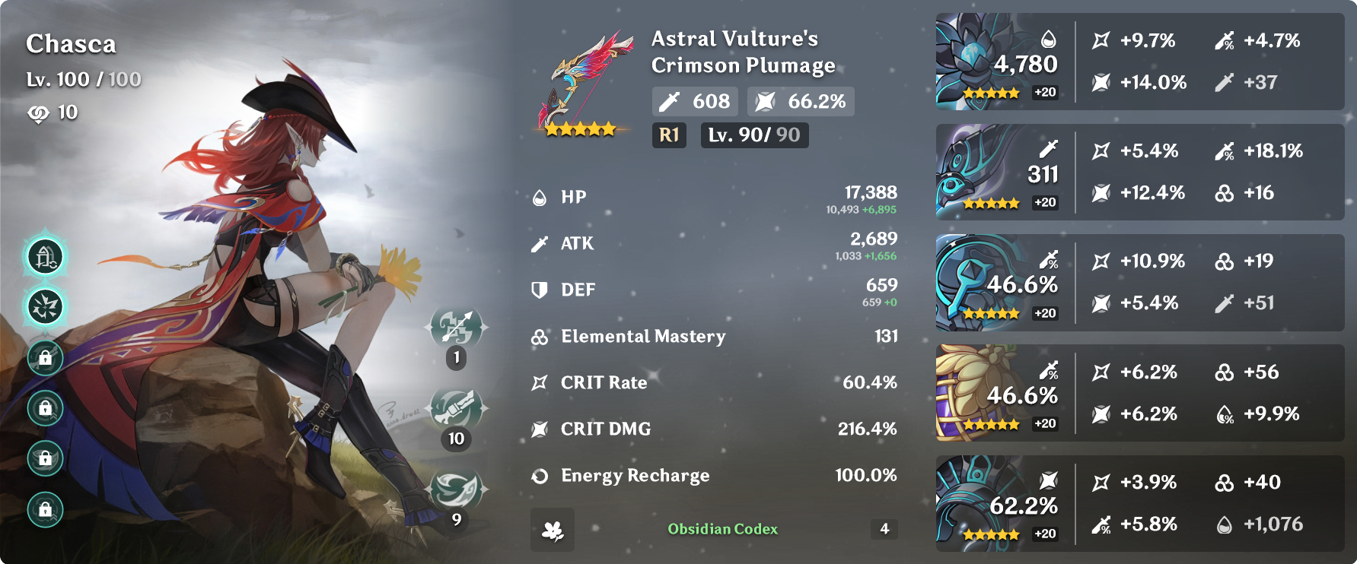This screenshot has width=1357, height=564.
Task: Click the bottom locked constellation icon
Action: [46, 509]
